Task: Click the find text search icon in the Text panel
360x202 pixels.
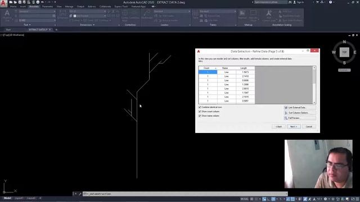Action: click(x=54, y=16)
